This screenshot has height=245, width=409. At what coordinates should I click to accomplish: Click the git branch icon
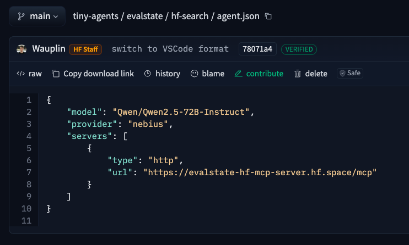click(x=21, y=16)
